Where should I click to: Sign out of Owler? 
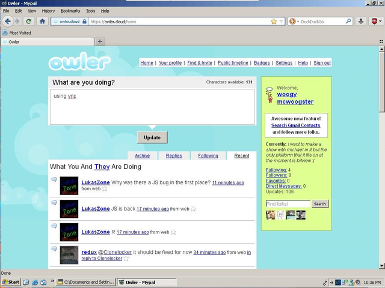click(322, 63)
